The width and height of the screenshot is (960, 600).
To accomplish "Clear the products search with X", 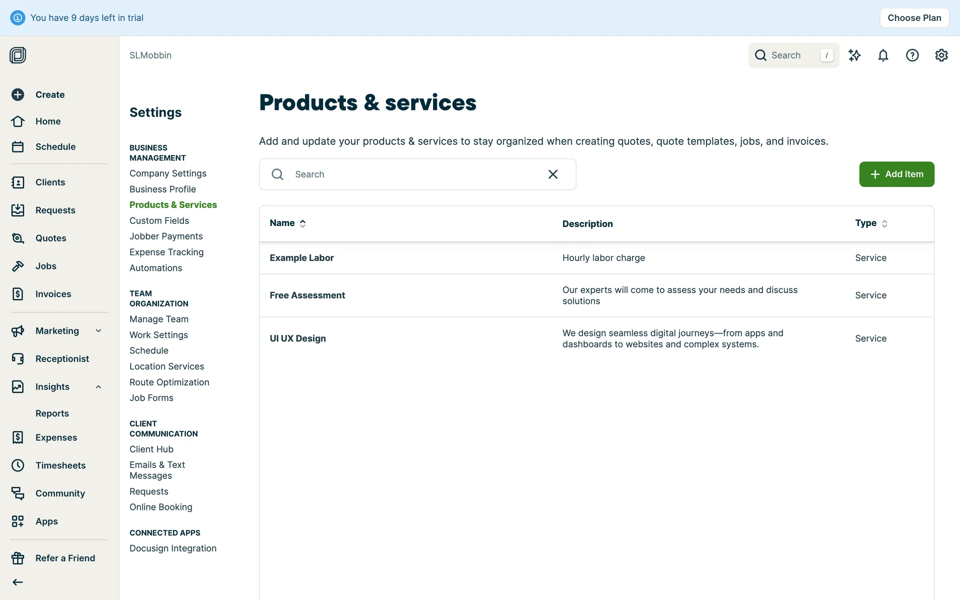I will (x=552, y=174).
